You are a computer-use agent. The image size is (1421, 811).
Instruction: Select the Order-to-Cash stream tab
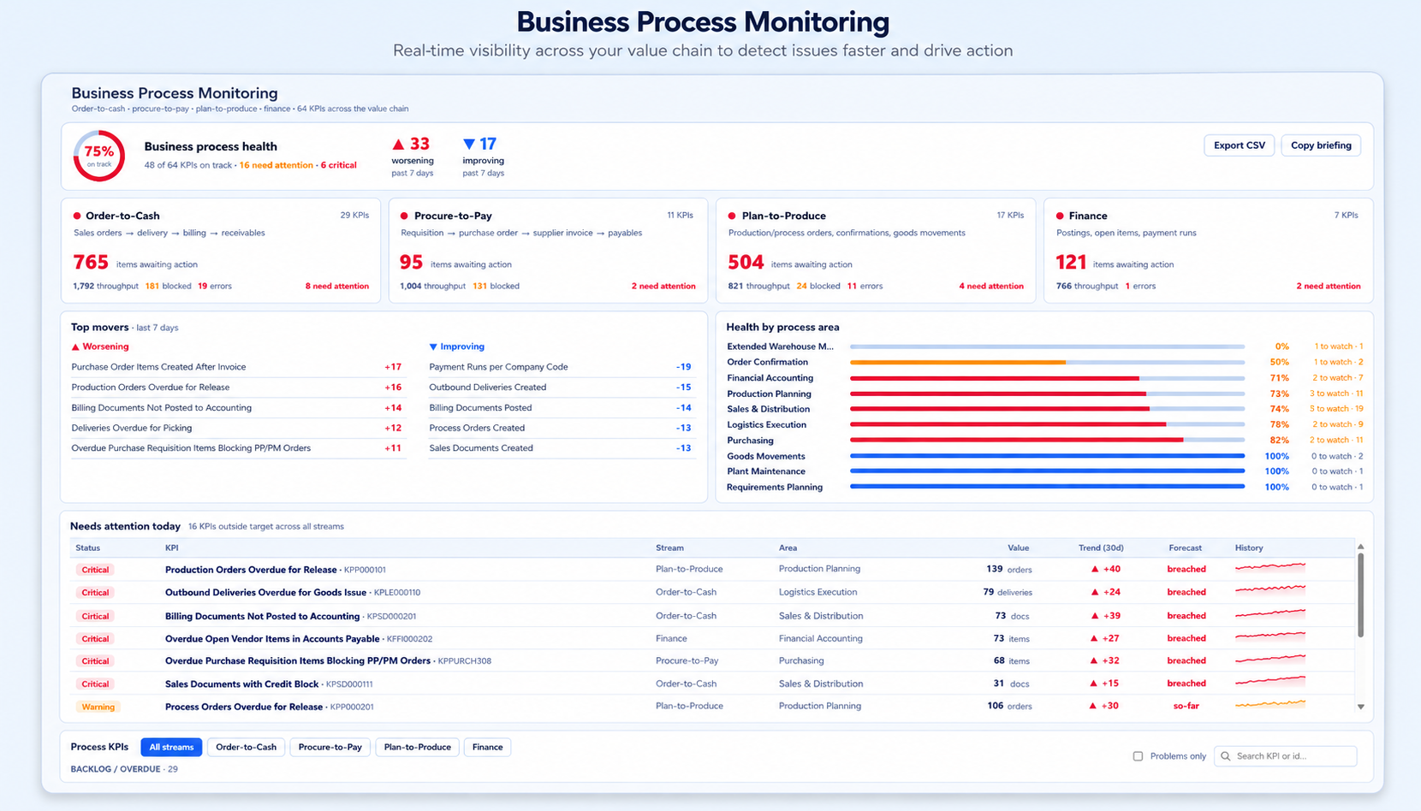(x=247, y=747)
